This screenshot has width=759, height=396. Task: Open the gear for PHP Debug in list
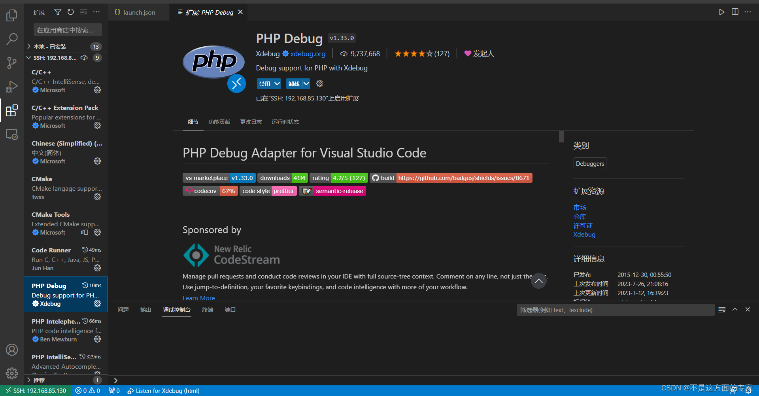click(x=97, y=303)
